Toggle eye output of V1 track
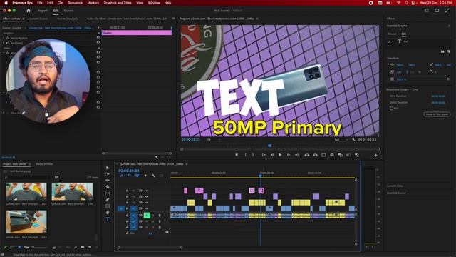The height and width of the screenshot is (257, 456). click(x=147, y=208)
